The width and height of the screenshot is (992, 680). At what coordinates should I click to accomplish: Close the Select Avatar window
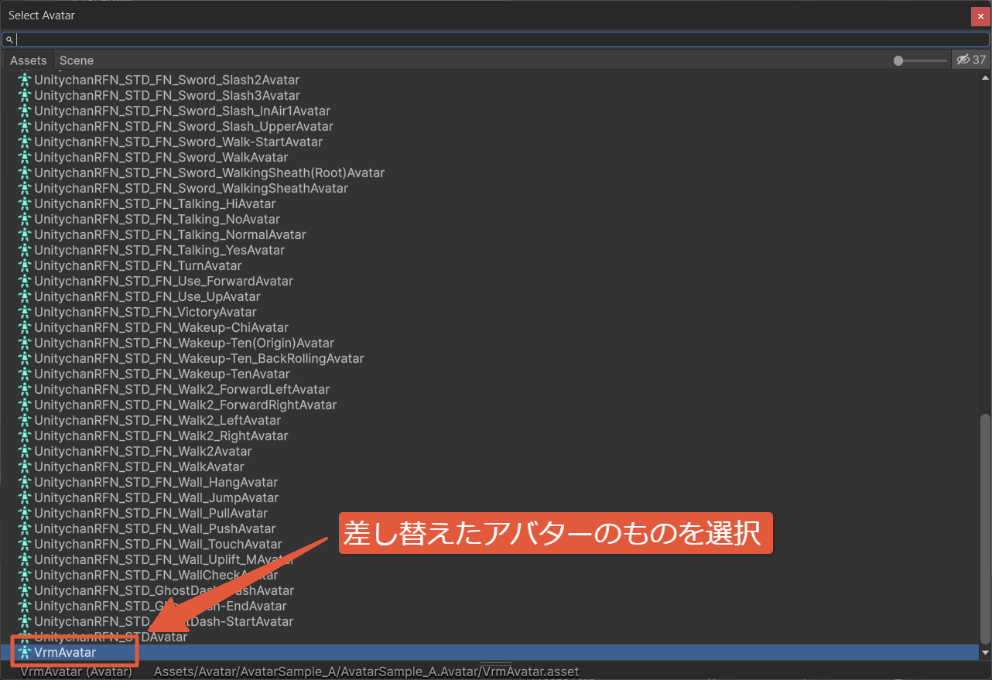[x=980, y=16]
